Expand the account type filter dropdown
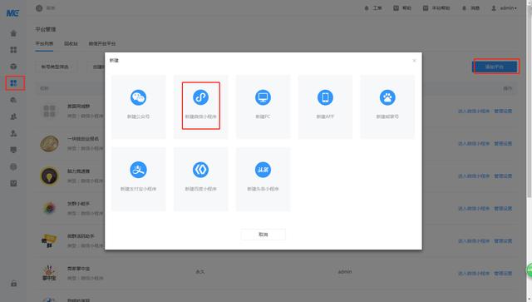This screenshot has height=302, width=532. click(56, 67)
